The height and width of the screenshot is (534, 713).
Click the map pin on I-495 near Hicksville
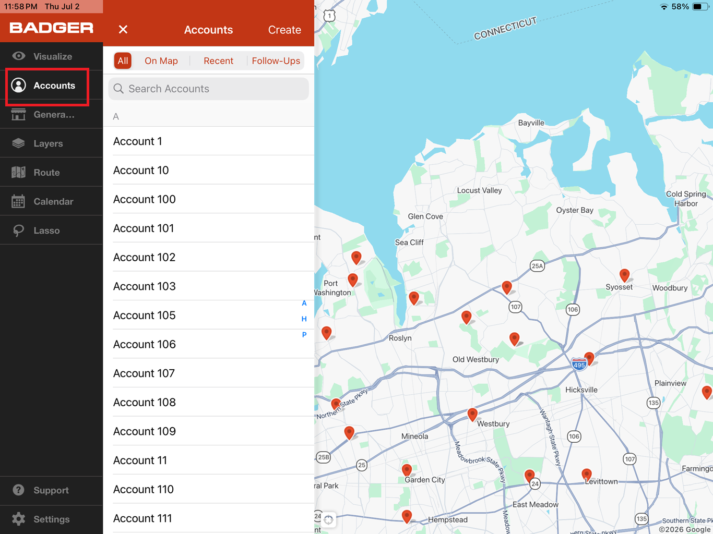[x=589, y=358]
